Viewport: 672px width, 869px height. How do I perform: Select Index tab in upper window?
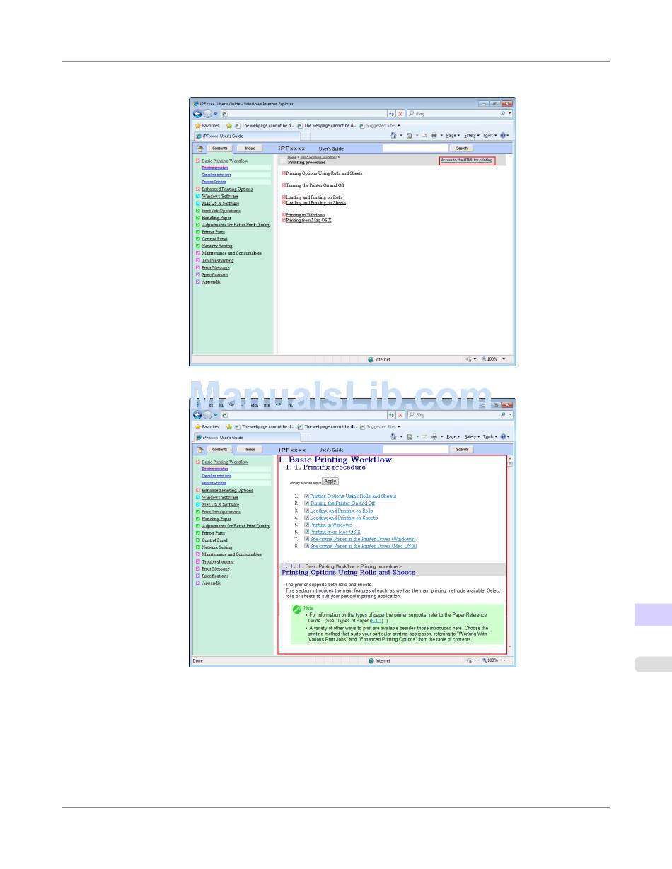pyautogui.click(x=249, y=148)
